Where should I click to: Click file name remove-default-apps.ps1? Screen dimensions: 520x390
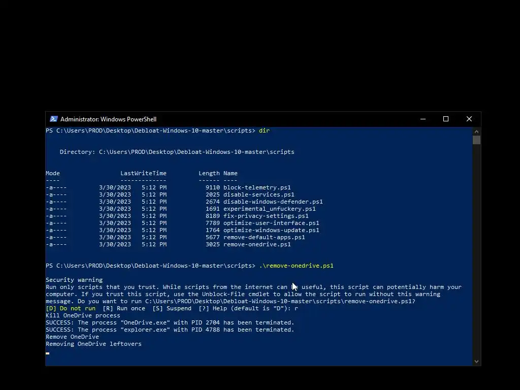point(264,238)
